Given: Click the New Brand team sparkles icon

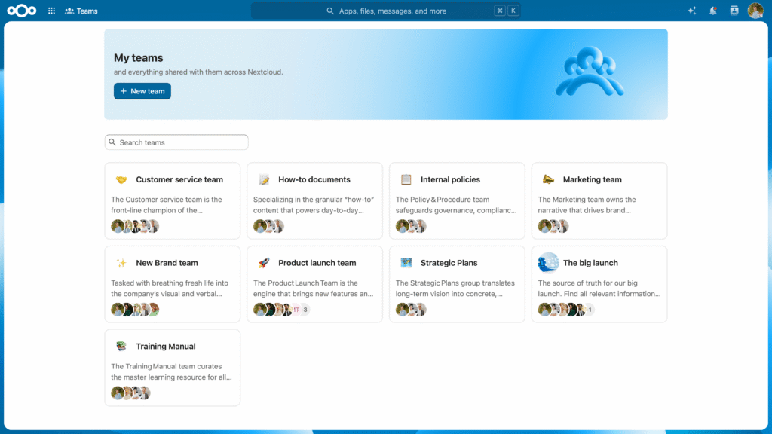Looking at the screenshot, I should [121, 263].
